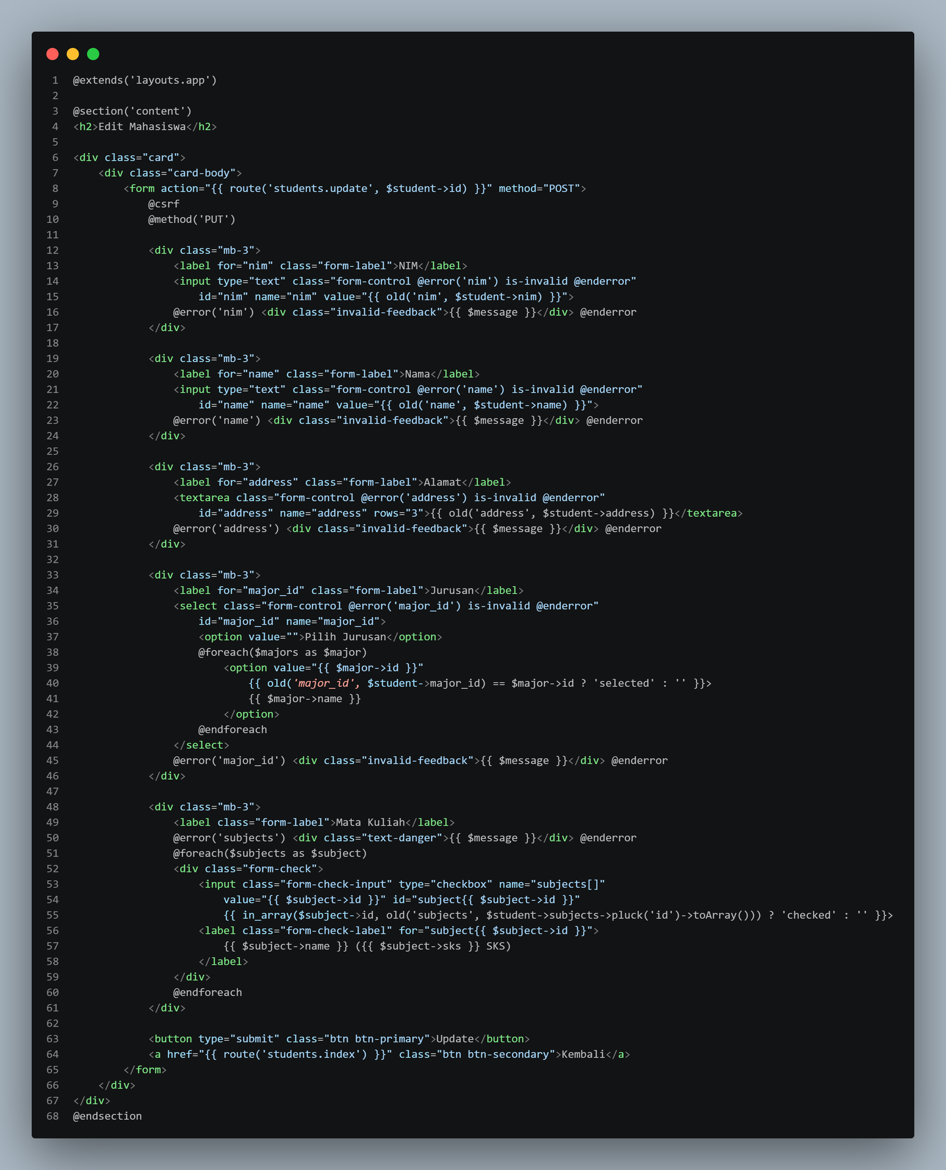Click the @method('PUT') directive
Screen dimensions: 946x1170
(192, 219)
